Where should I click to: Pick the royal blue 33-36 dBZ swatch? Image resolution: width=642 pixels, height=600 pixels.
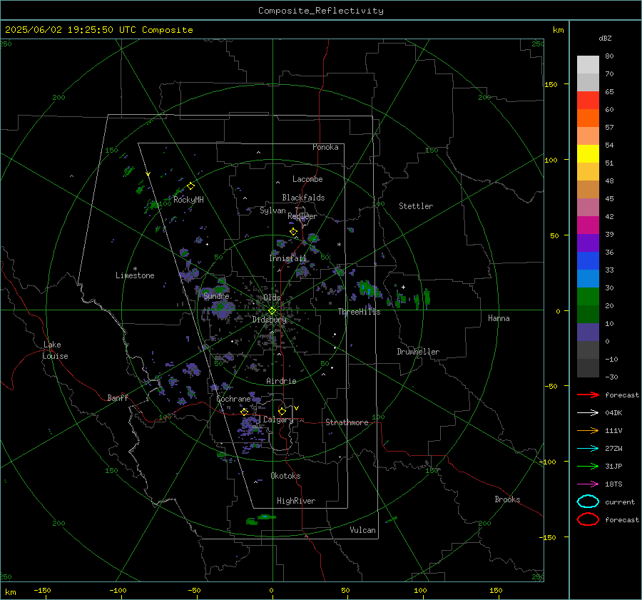(x=588, y=260)
